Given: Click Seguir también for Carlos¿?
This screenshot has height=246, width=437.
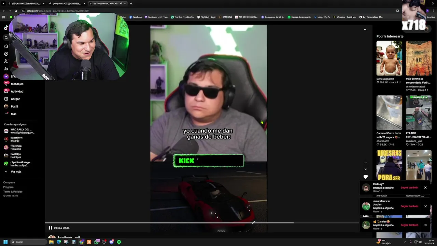Looking at the screenshot, I should (x=409, y=188).
